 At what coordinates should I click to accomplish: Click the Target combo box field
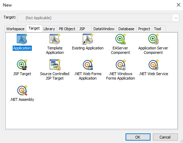pyautogui.click(x=98, y=18)
